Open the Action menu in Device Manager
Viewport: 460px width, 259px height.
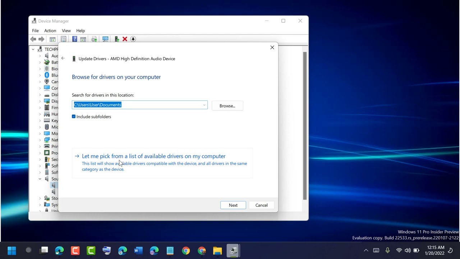tap(50, 31)
